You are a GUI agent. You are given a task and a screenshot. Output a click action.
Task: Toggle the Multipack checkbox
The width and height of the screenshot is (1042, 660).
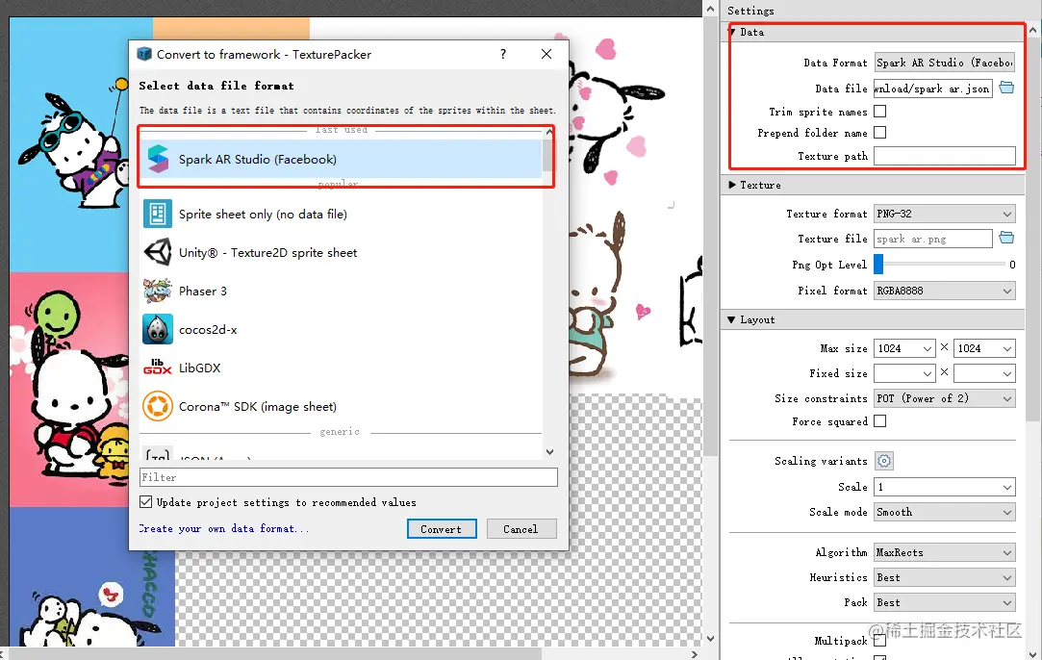click(879, 640)
